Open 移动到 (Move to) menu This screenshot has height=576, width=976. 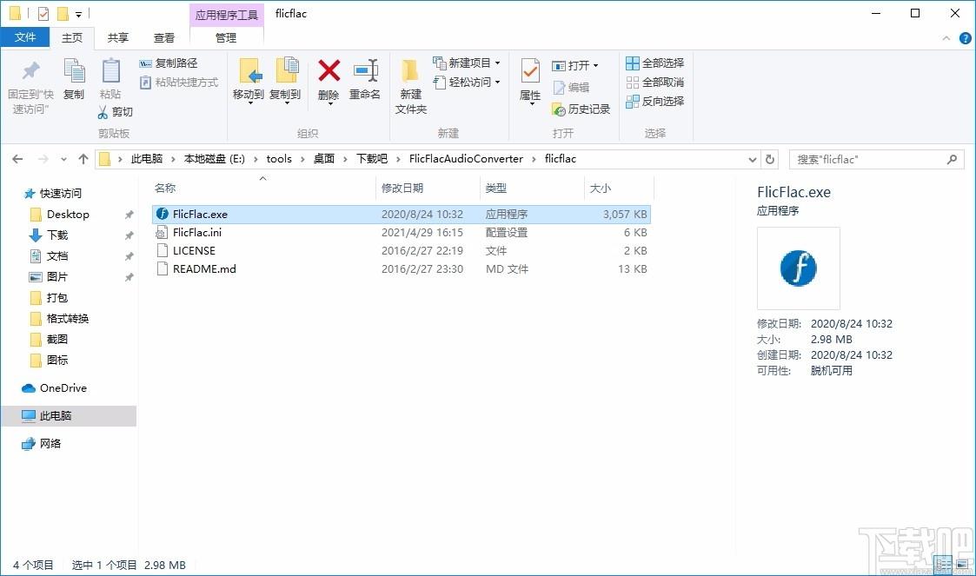pos(249,81)
